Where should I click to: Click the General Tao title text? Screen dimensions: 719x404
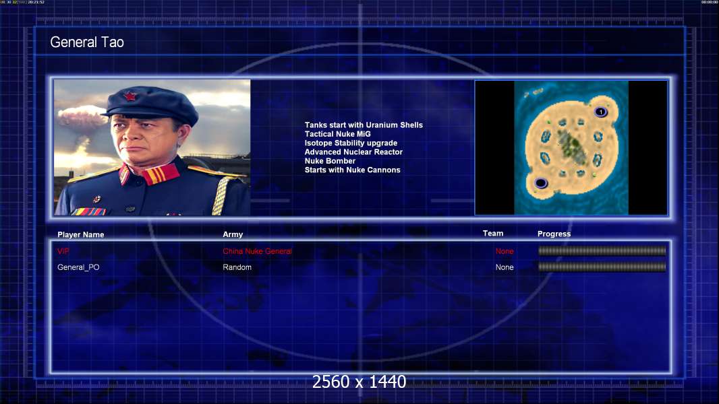(x=87, y=42)
